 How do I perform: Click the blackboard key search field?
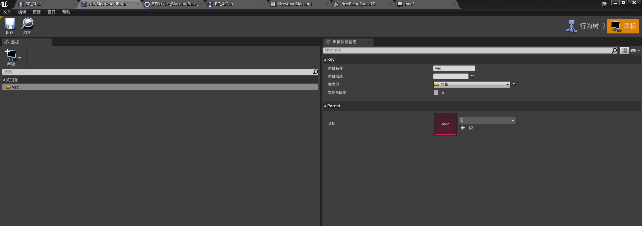coord(157,72)
